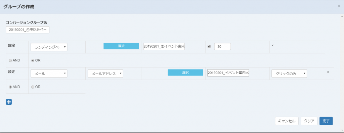The height and width of the screenshot is (133, 344).
Task: Click the コンバージョングループ名 label
Action: click(27, 23)
